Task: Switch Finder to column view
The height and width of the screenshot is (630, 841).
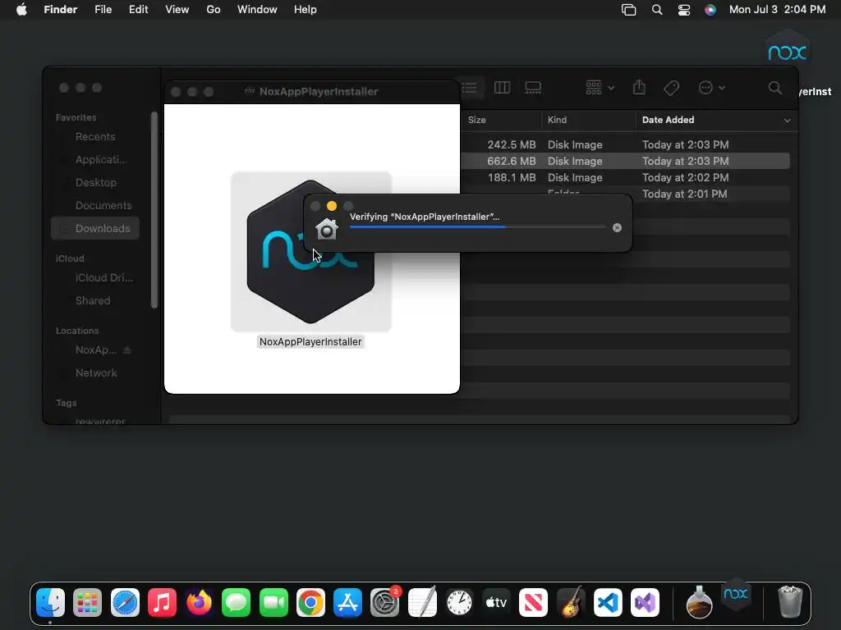Action: coord(502,88)
